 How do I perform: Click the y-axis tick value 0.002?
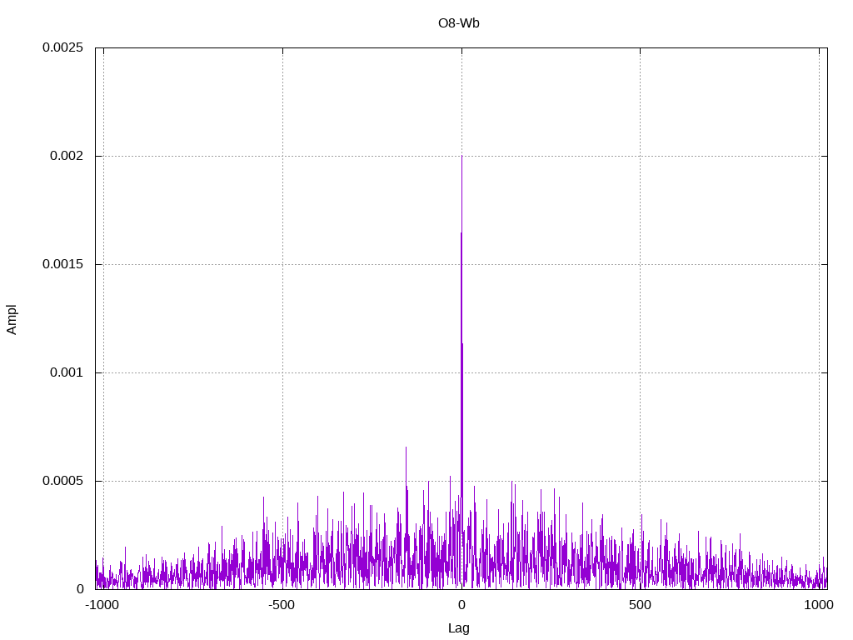[67, 156]
